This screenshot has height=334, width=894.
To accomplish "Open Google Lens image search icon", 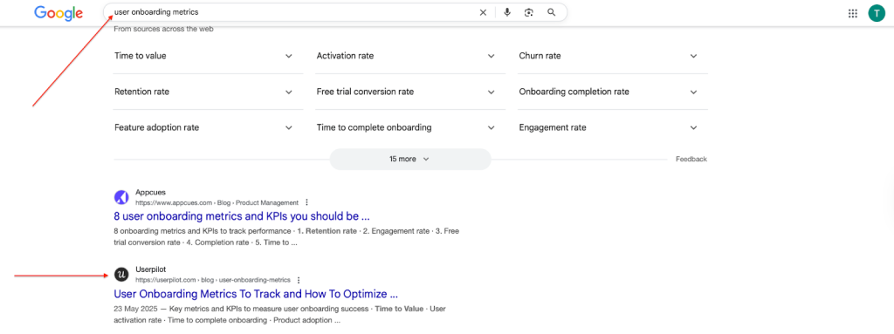I will tap(529, 12).
